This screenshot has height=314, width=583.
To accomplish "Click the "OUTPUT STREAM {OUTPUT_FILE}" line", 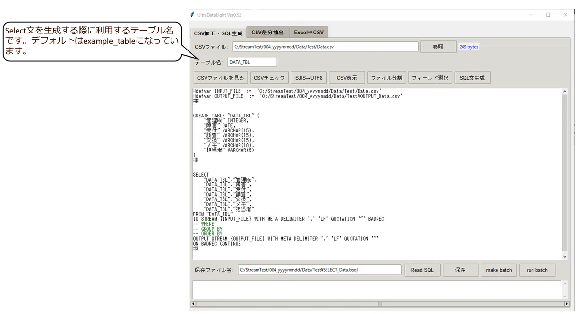I will coord(286,239).
